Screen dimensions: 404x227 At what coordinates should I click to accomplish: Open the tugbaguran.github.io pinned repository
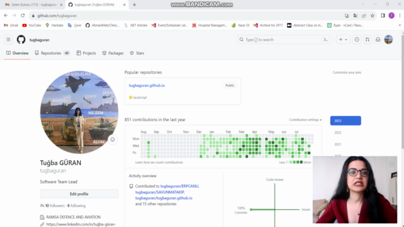pyautogui.click(x=147, y=86)
